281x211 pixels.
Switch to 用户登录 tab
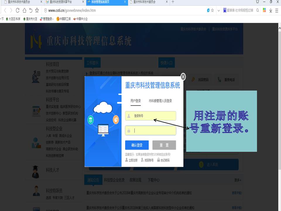tap(136, 101)
